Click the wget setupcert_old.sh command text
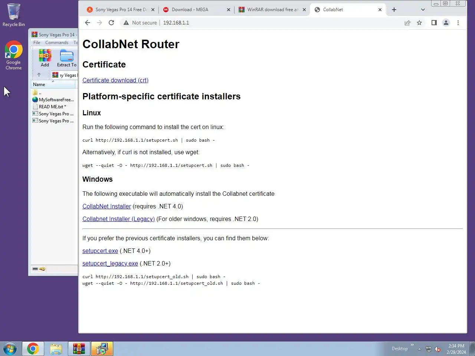This screenshot has width=475, height=356. (171, 283)
